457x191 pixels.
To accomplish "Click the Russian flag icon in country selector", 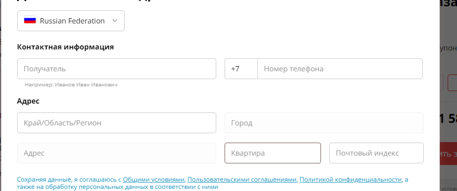I will (30, 20).
